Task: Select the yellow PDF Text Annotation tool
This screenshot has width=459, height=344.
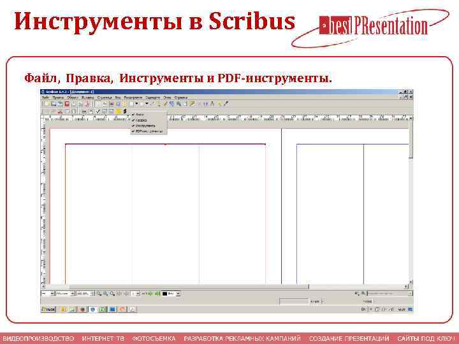Action: 119,111
